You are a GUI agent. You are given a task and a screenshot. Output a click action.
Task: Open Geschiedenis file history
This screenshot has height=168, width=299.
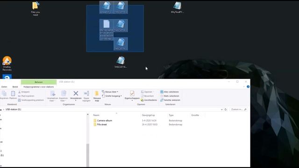(149, 100)
